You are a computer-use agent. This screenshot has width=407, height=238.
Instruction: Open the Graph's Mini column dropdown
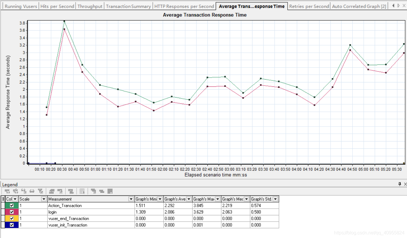(x=160, y=199)
